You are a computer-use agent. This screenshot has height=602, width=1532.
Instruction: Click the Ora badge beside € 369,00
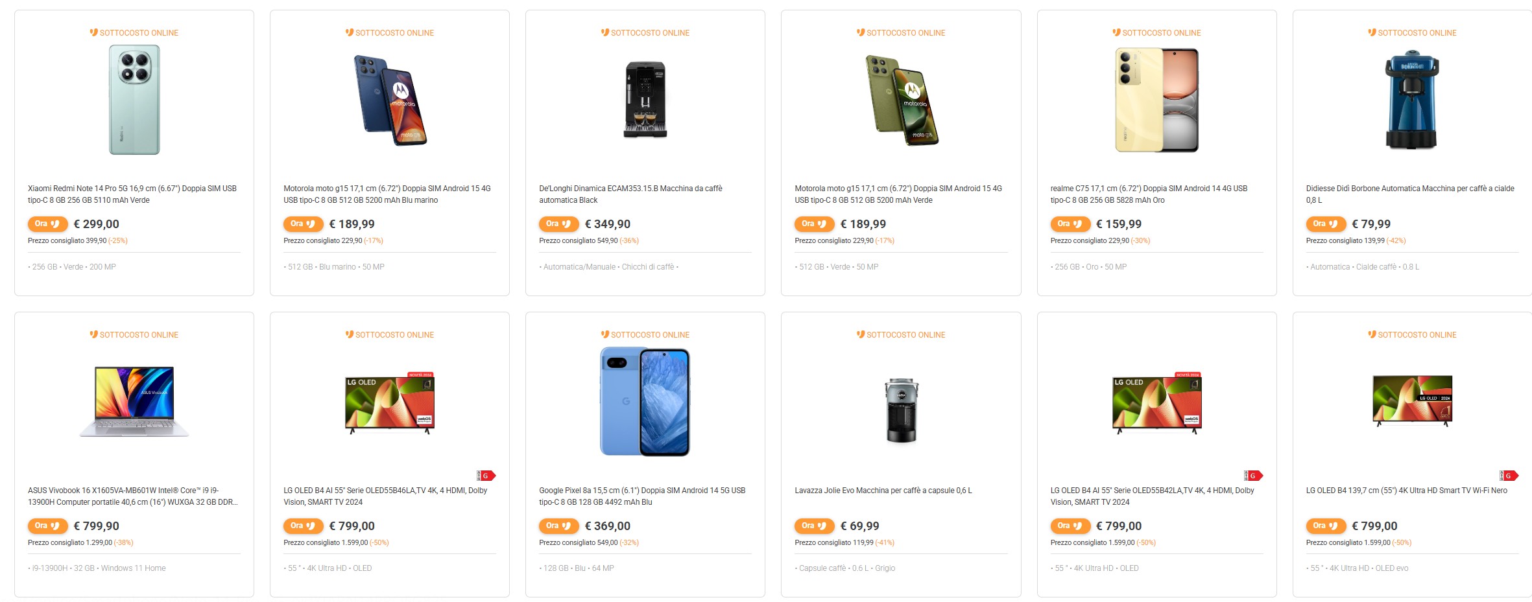coord(558,526)
